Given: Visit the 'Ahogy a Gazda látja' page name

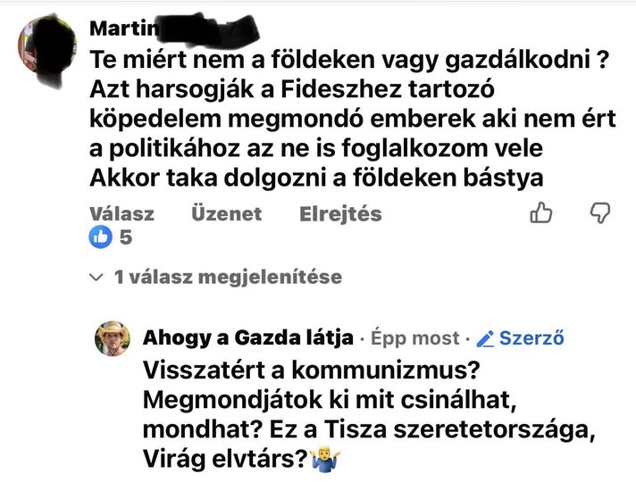Looking at the screenshot, I should [x=247, y=338].
